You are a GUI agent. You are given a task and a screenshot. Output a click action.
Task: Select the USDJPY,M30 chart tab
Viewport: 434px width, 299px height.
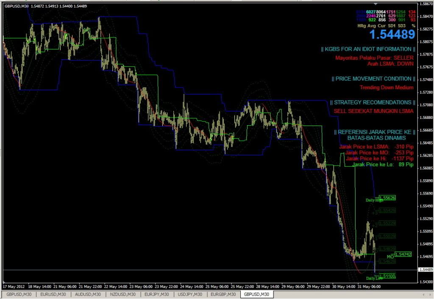(190, 294)
